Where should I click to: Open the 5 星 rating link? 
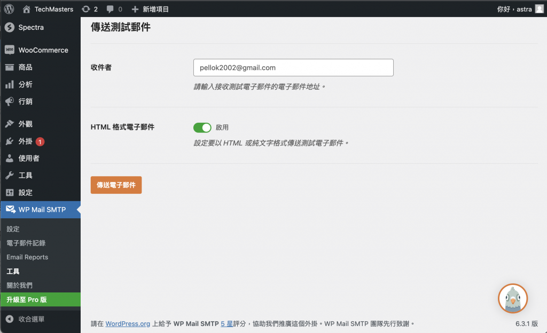click(x=226, y=323)
